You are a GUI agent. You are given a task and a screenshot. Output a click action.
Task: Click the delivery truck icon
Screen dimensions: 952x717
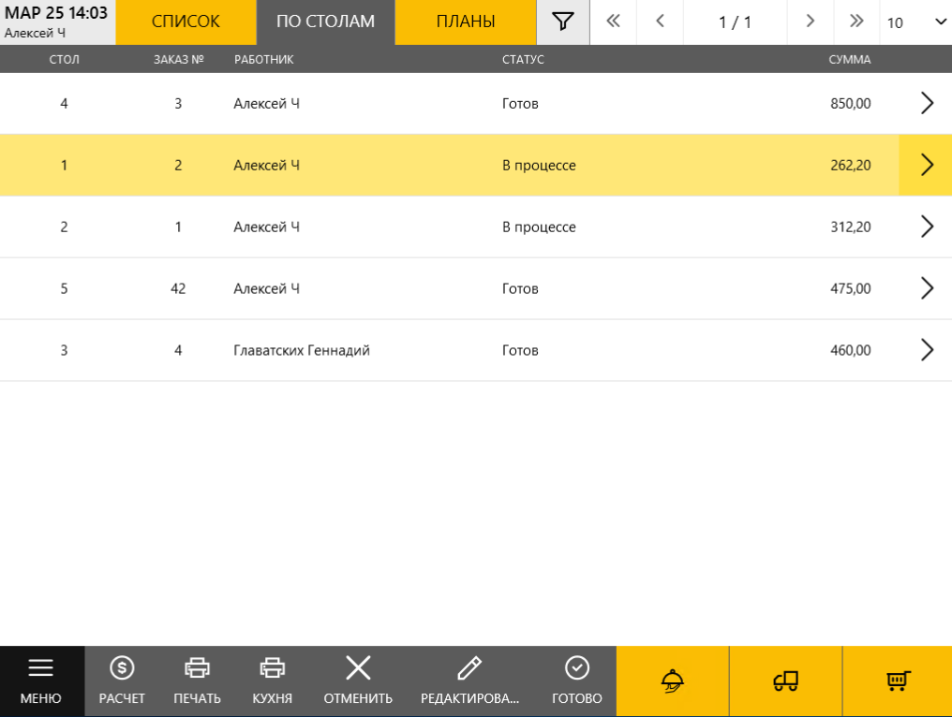[785, 680]
